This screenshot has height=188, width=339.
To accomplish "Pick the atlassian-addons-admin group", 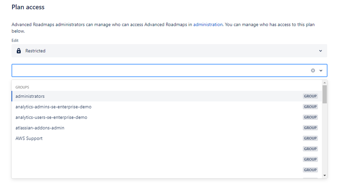I will click(167, 128).
